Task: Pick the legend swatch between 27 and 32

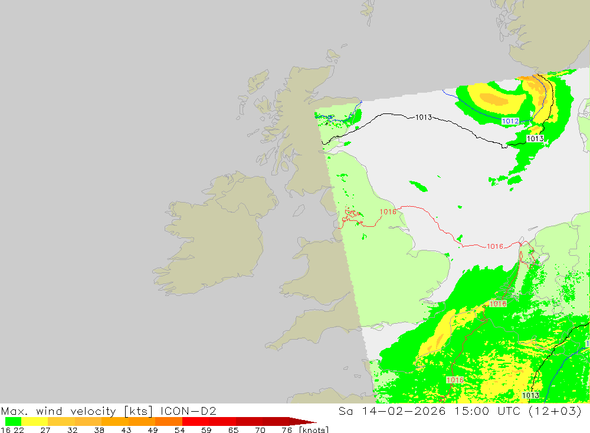Action: (61, 421)
